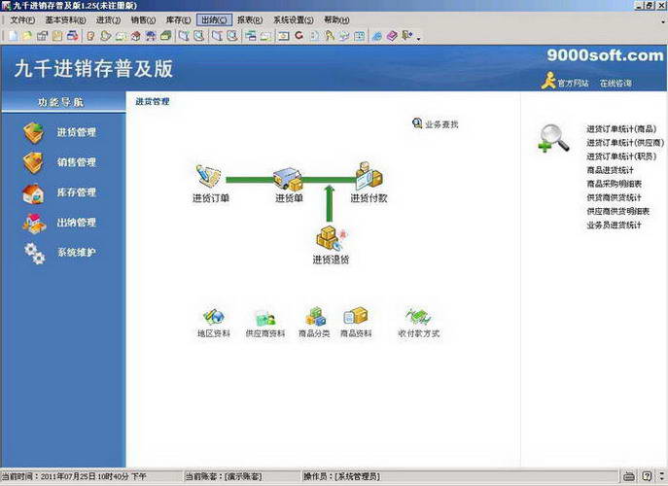The width and height of the screenshot is (668, 486).
Task: Click the yellow notepad toolbar icon
Action: (57, 36)
